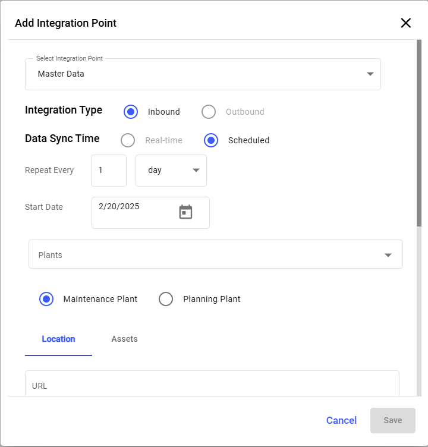
Task: Switch to the Location tab
Action: coord(58,339)
